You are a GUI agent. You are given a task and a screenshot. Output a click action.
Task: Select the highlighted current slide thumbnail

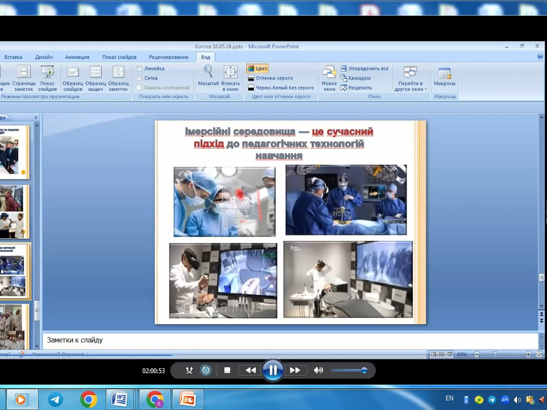[x=14, y=271]
